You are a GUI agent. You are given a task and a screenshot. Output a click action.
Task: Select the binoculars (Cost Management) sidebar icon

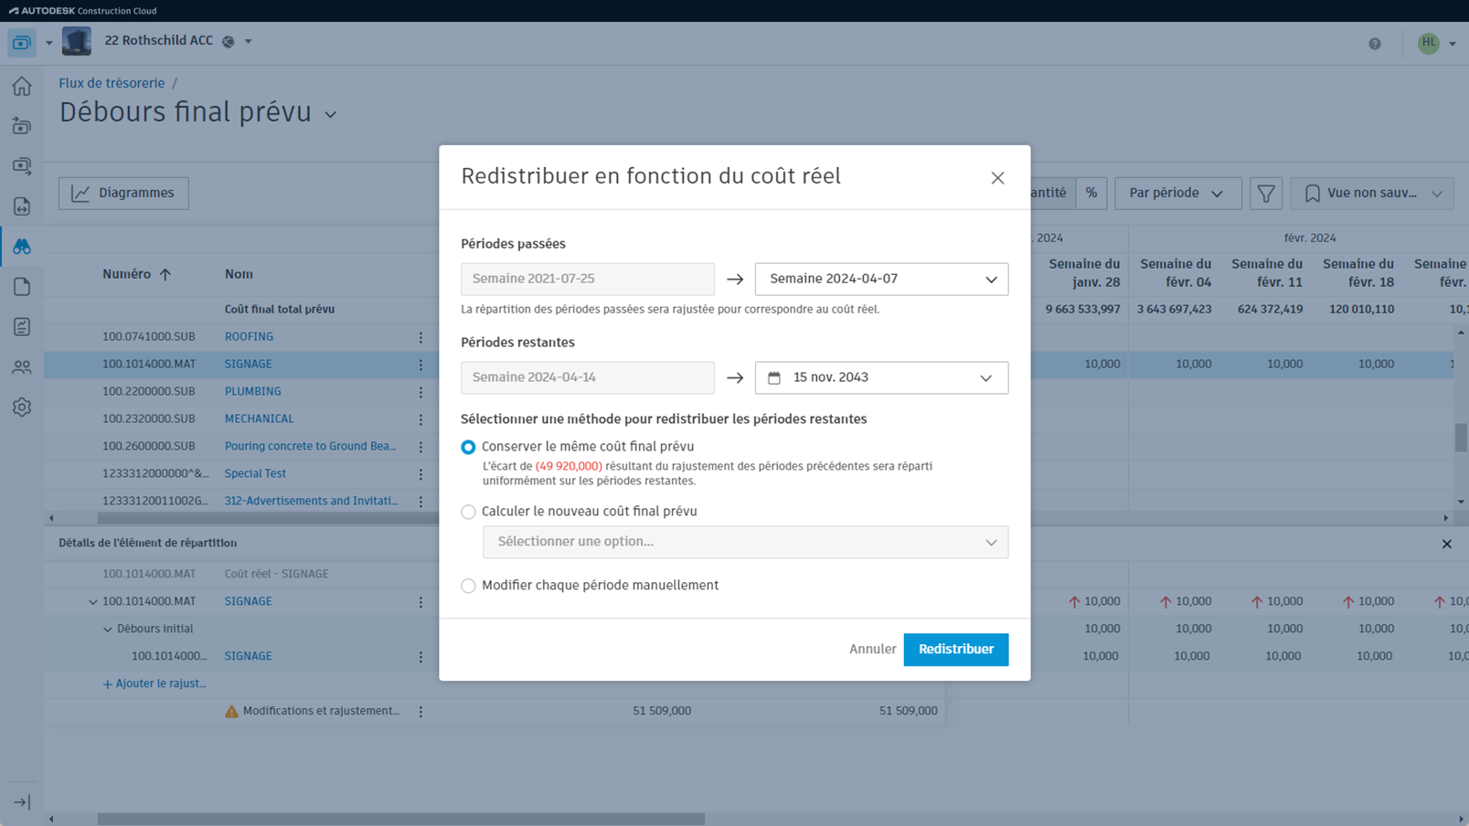click(x=21, y=246)
